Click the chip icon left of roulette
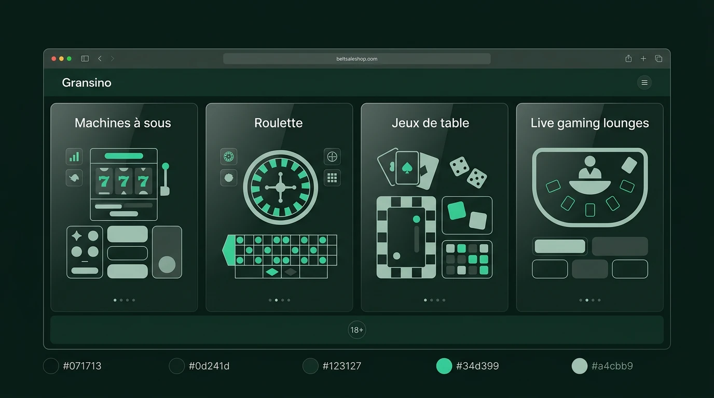Image resolution: width=714 pixels, height=398 pixels. tap(229, 178)
